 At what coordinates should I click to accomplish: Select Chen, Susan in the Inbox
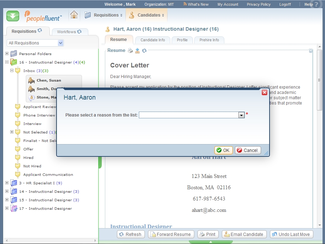point(49,81)
